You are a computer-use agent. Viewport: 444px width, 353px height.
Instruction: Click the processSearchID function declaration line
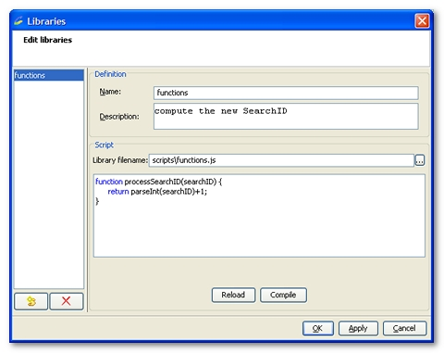(x=158, y=182)
